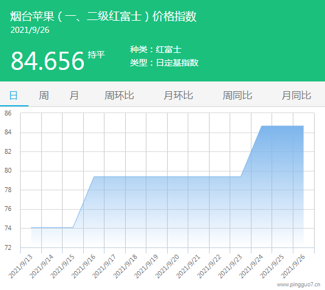This screenshot has height=290, width=325.
Task: Click the 类型：日定基指数 label
Action: 164,63
